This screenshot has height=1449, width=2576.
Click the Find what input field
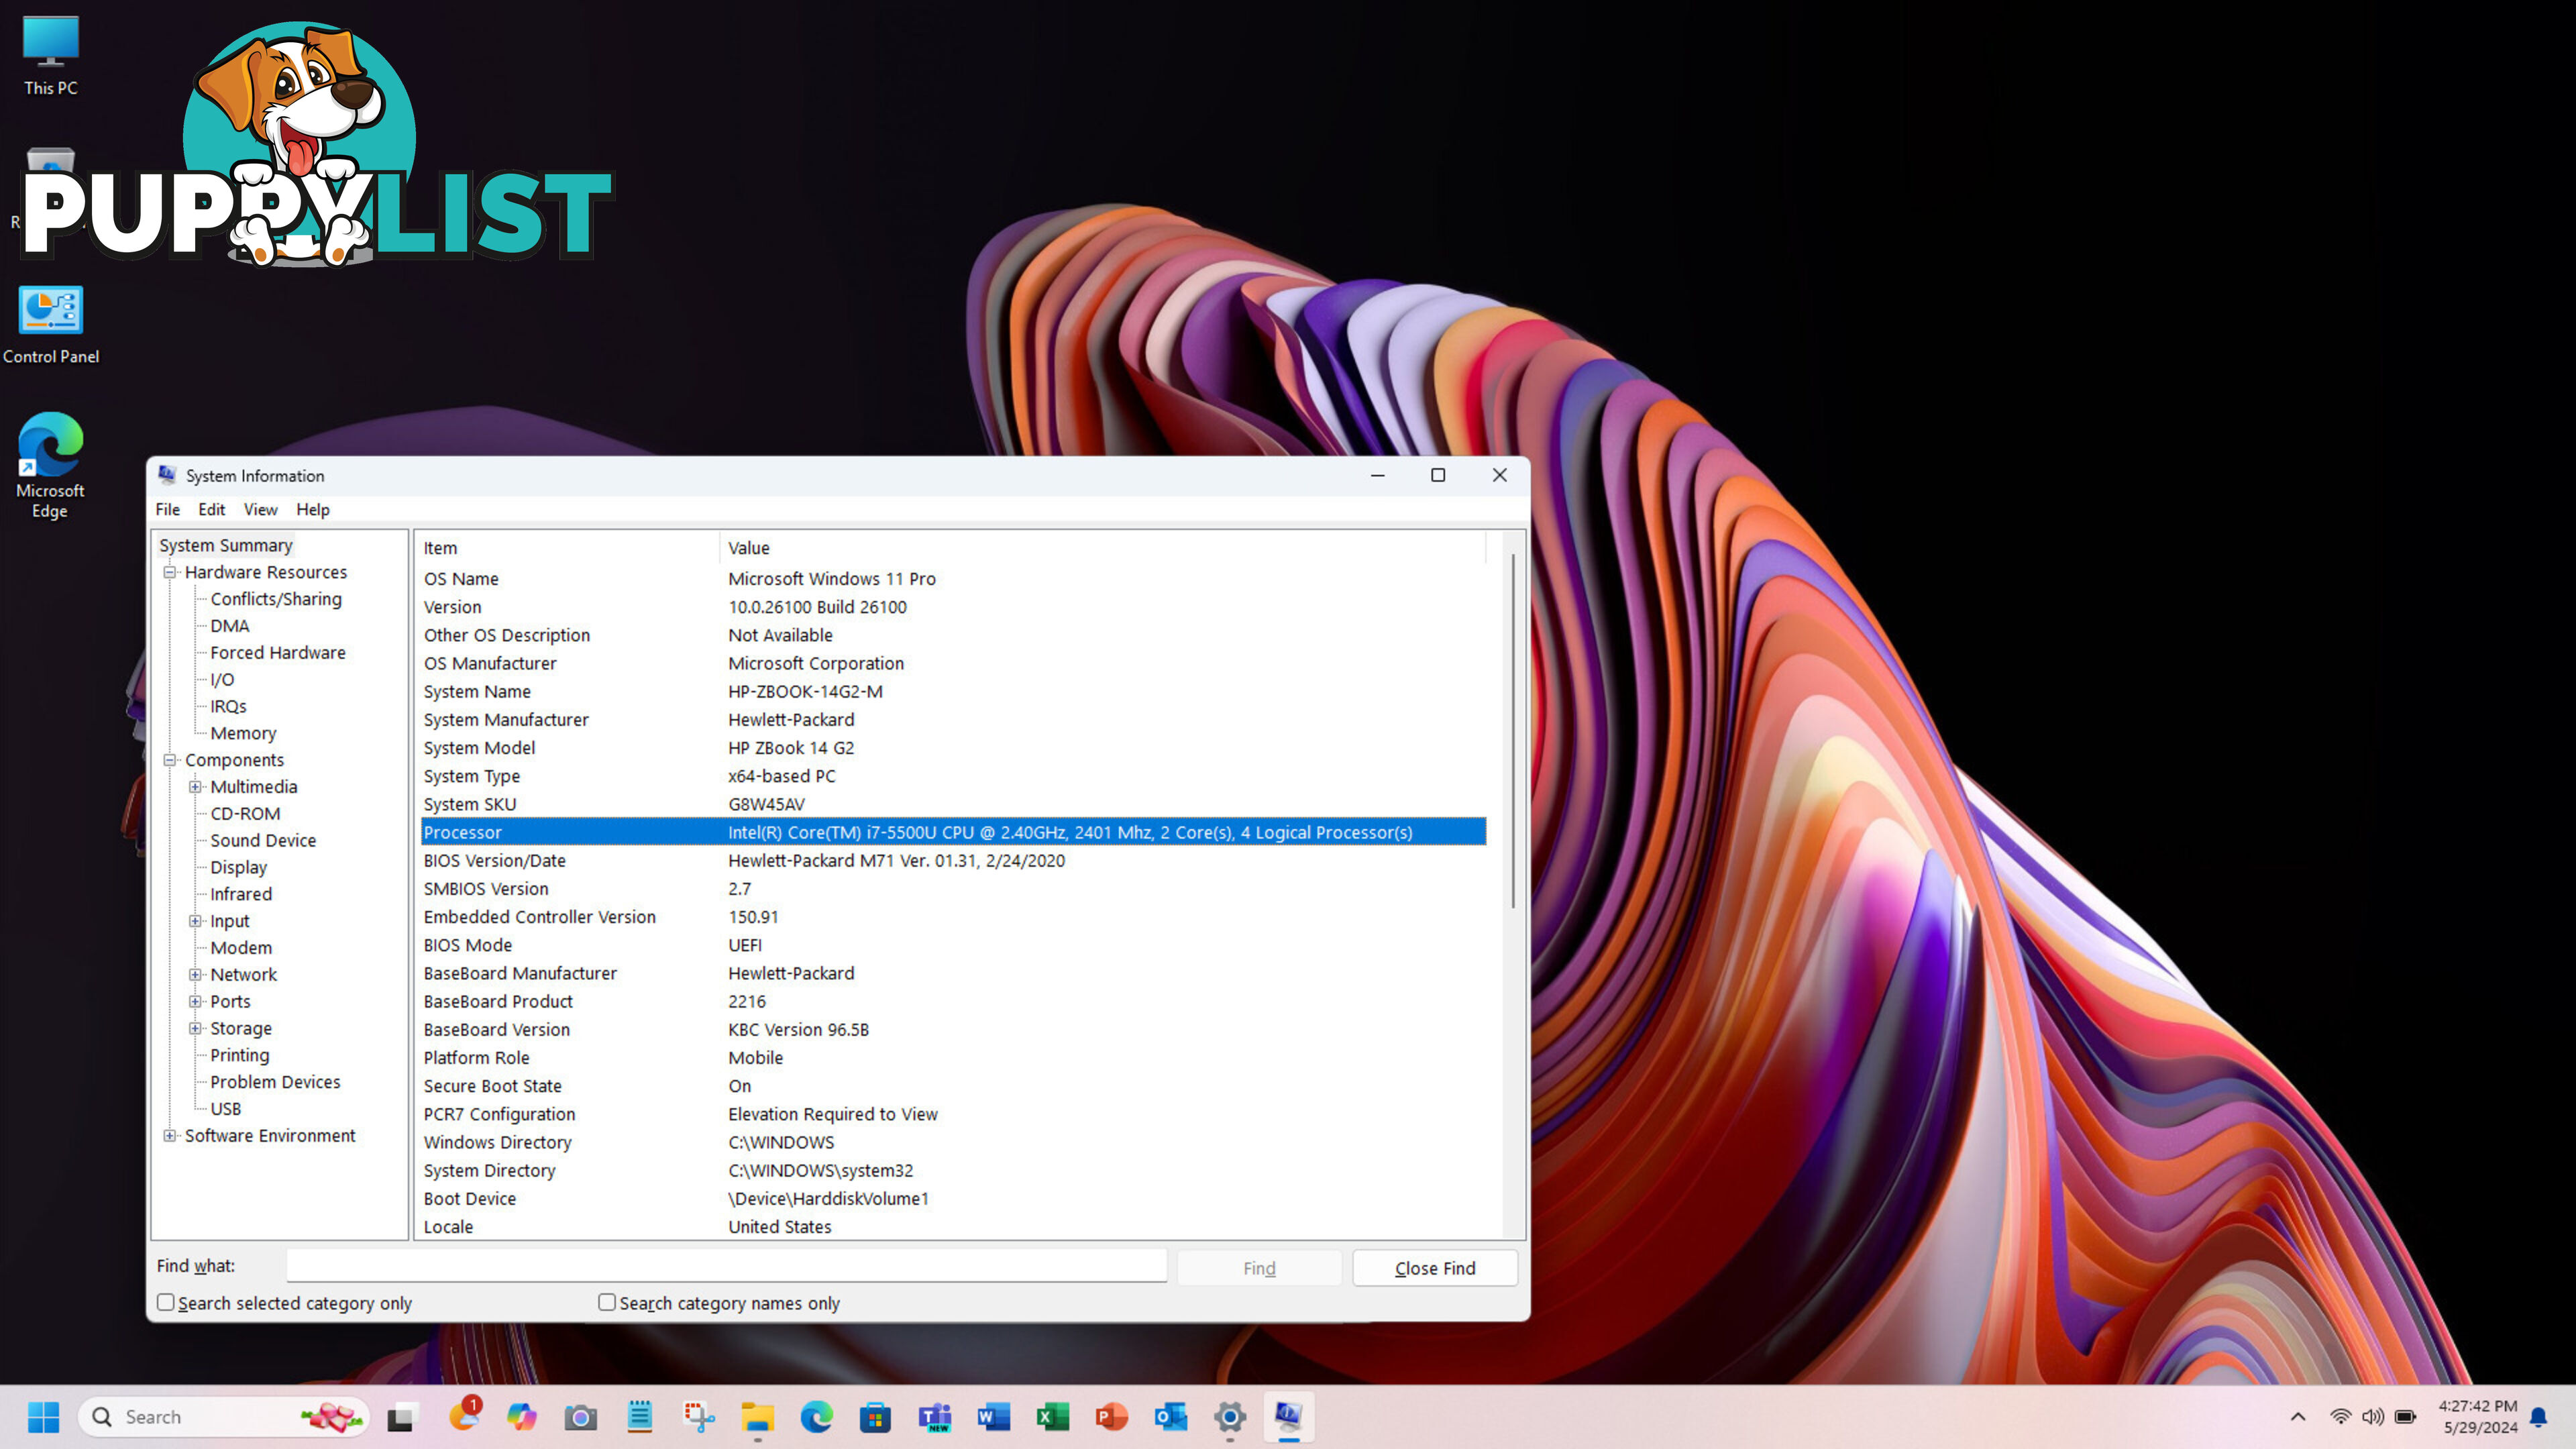coord(727,1266)
